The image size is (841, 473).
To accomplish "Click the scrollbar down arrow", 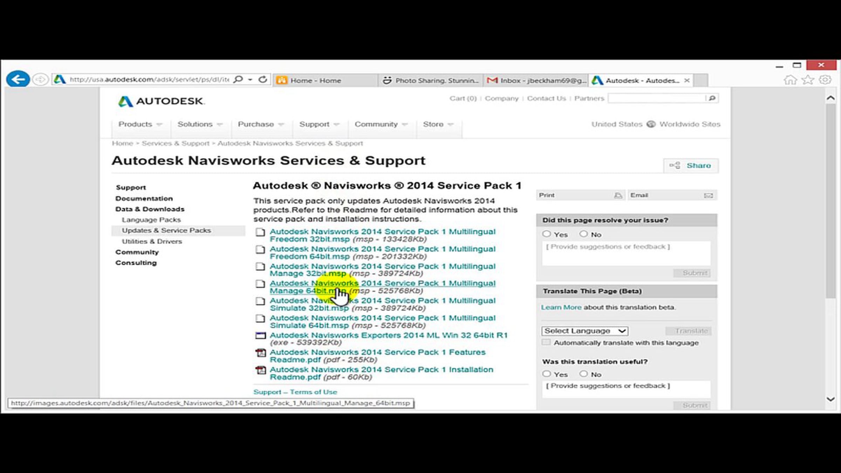I will click(x=830, y=399).
